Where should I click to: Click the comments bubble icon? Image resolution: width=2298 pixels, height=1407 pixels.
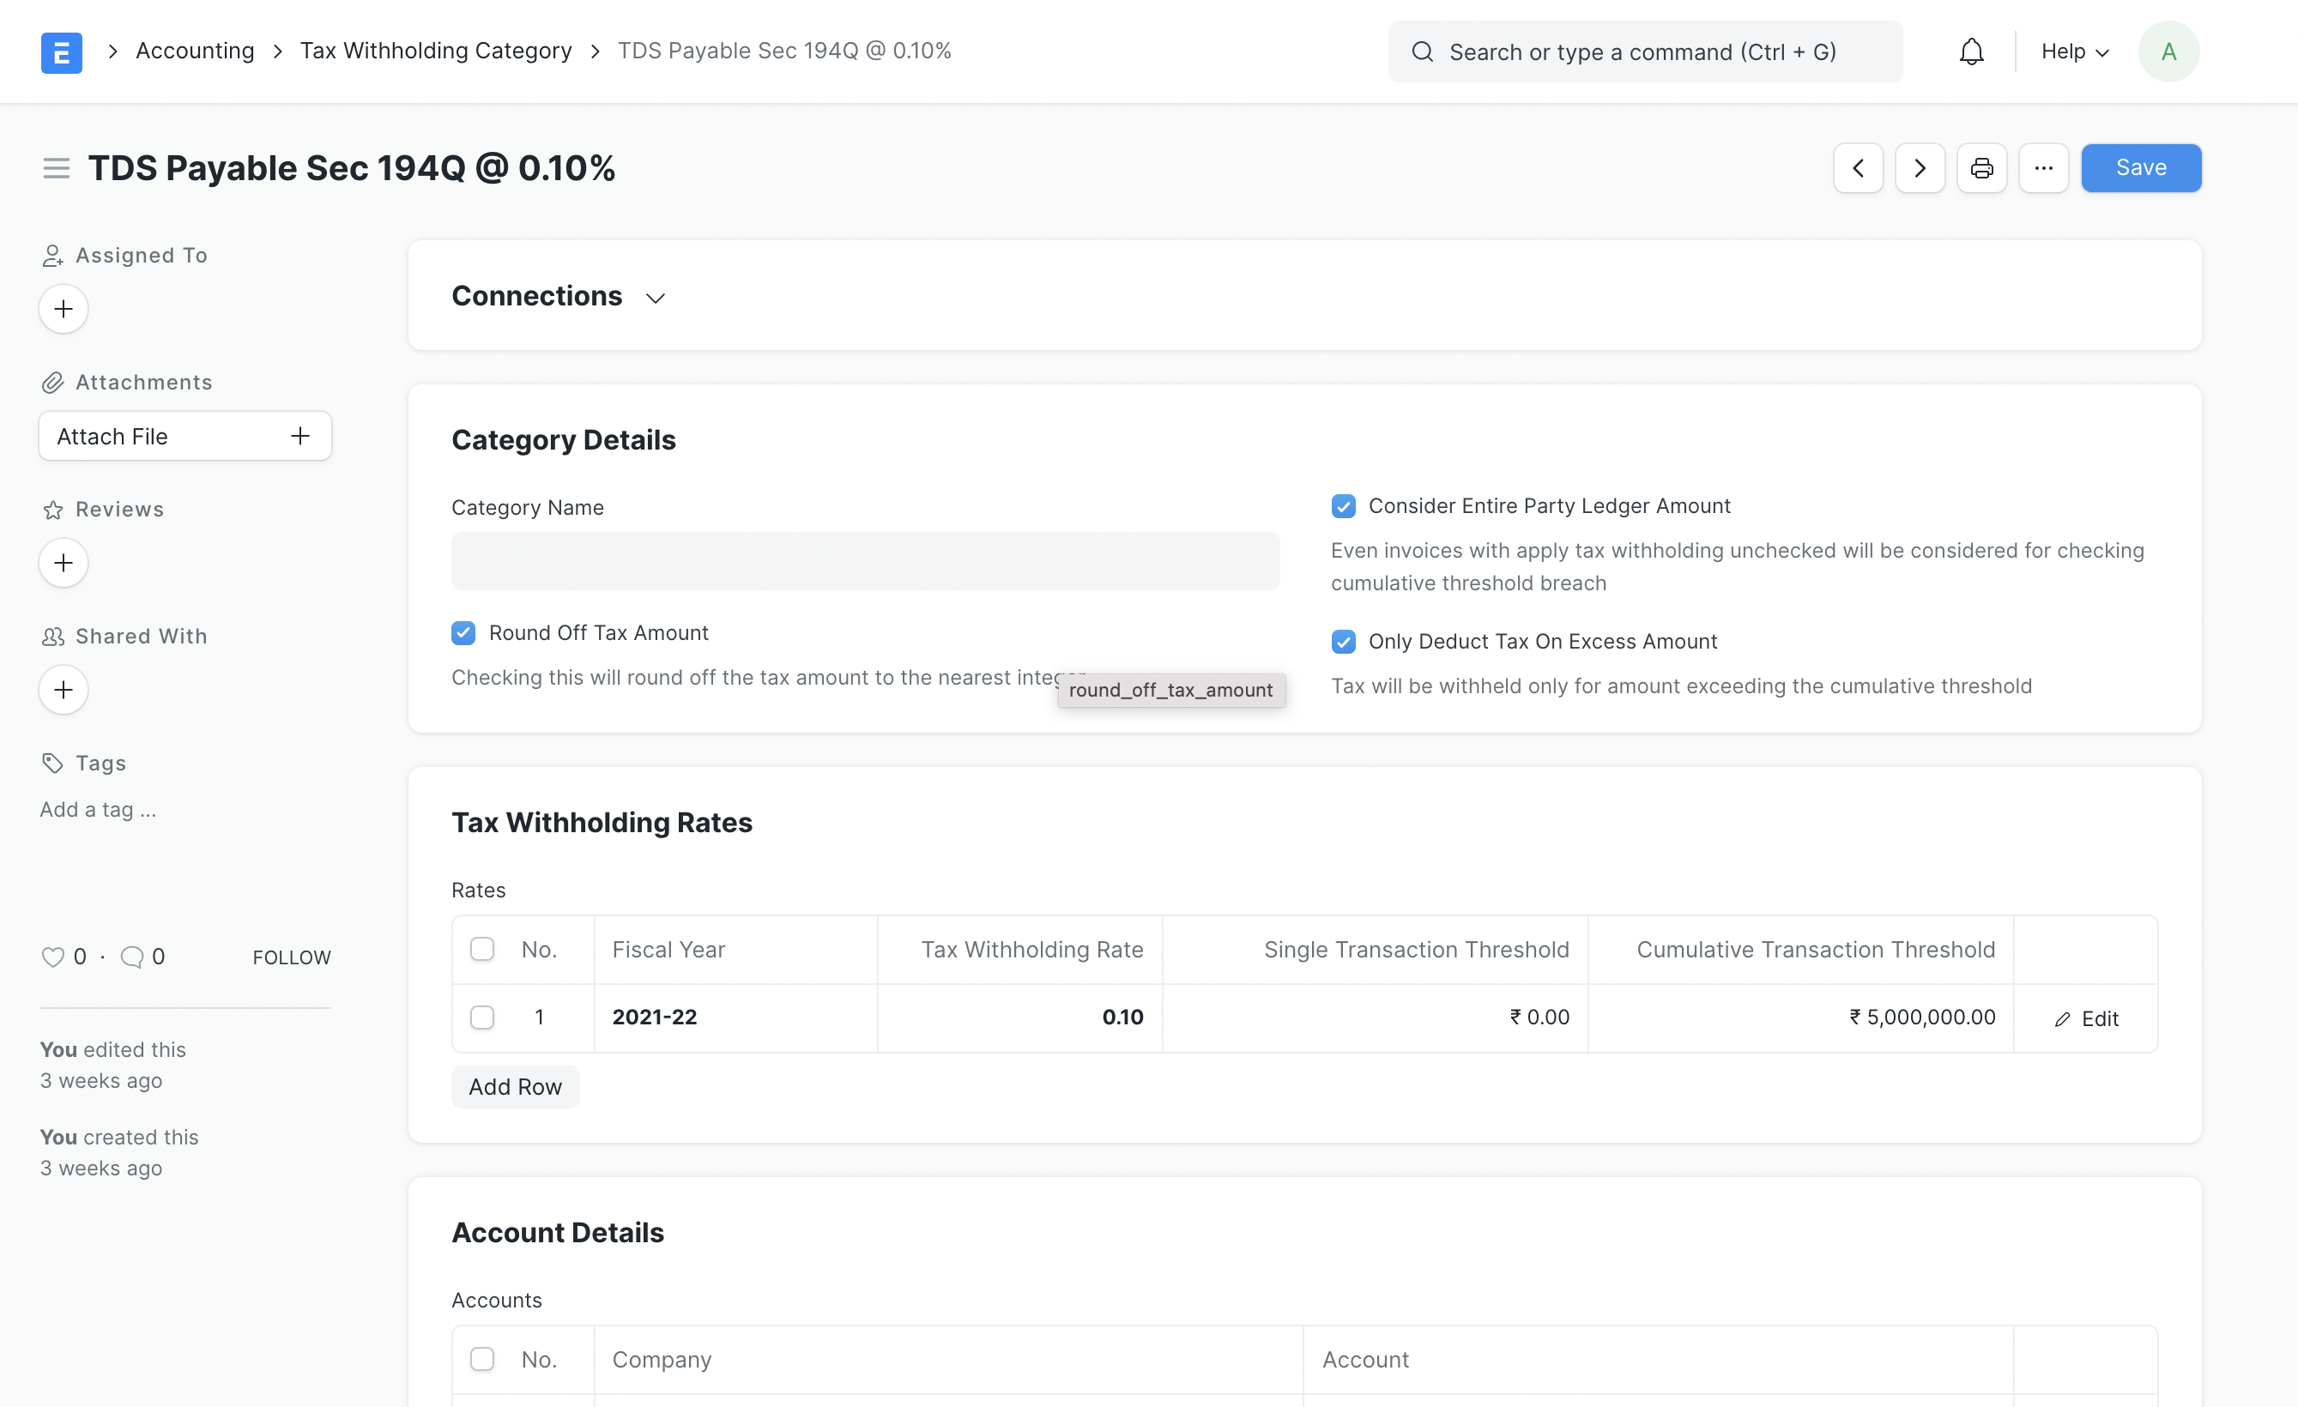tap(131, 957)
